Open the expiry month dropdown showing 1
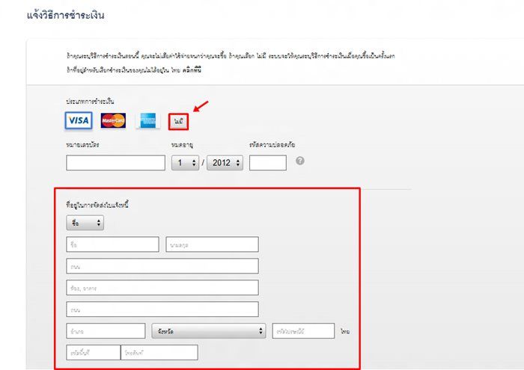The width and height of the screenshot is (524, 370). pyautogui.click(x=185, y=163)
